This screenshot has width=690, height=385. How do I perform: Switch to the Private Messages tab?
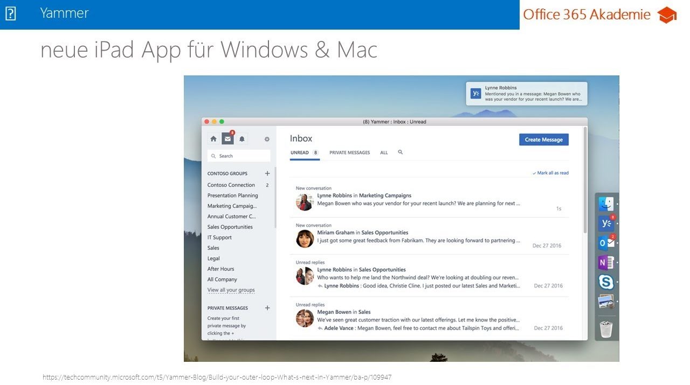(x=349, y=152)
